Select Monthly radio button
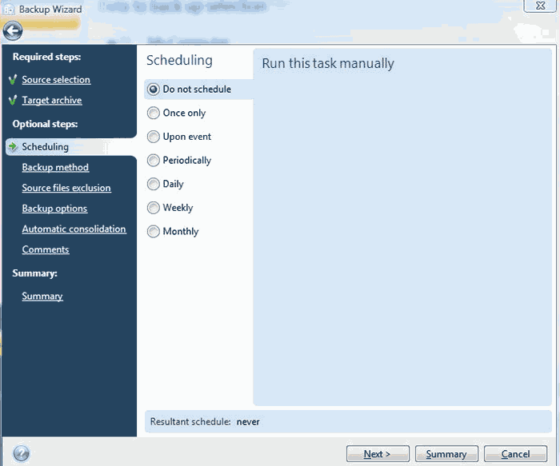 click(x=154, y=232)
